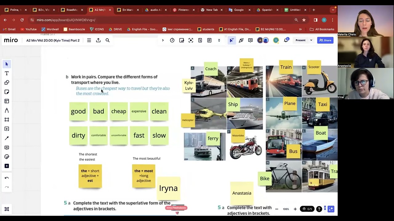
Task: Open reactions confetti tool
Action: click(x=241, y=40)
